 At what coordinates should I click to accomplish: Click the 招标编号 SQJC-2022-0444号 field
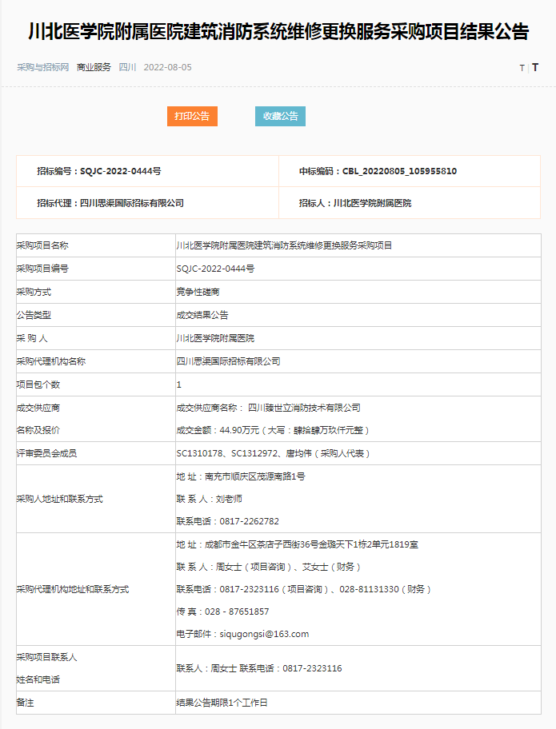click(98, 171)
